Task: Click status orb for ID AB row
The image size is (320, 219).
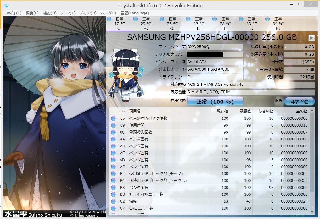Action: coord(113,146)
